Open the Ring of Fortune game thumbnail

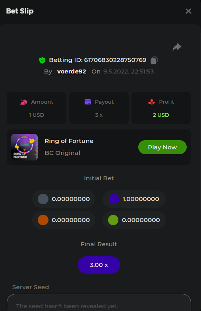click(x=24, y=147)
